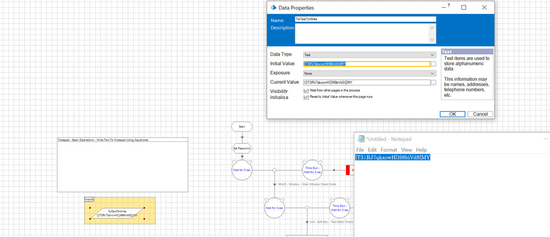The image size is (550, 237).
Task: Open calculator button beside Current Value
Action: tap(434, 83)
